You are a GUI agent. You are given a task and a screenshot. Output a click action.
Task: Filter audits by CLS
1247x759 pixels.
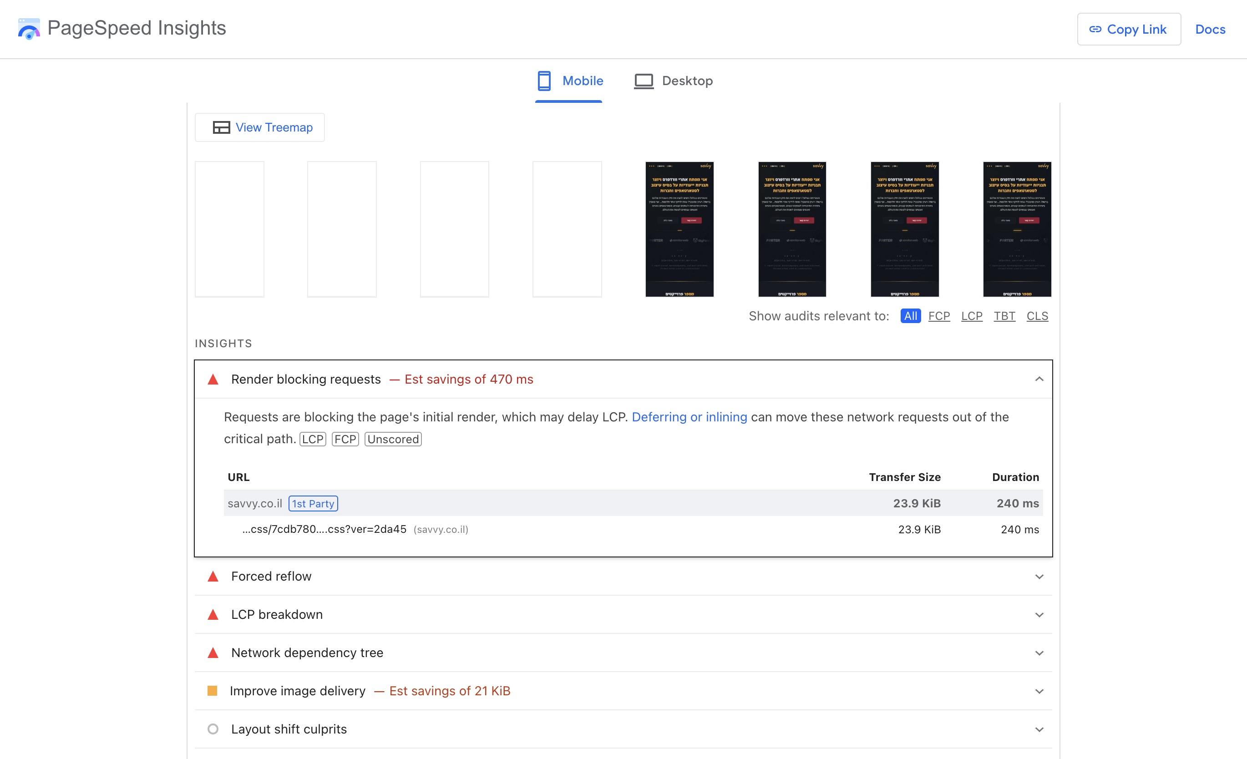coord(1036,316)
